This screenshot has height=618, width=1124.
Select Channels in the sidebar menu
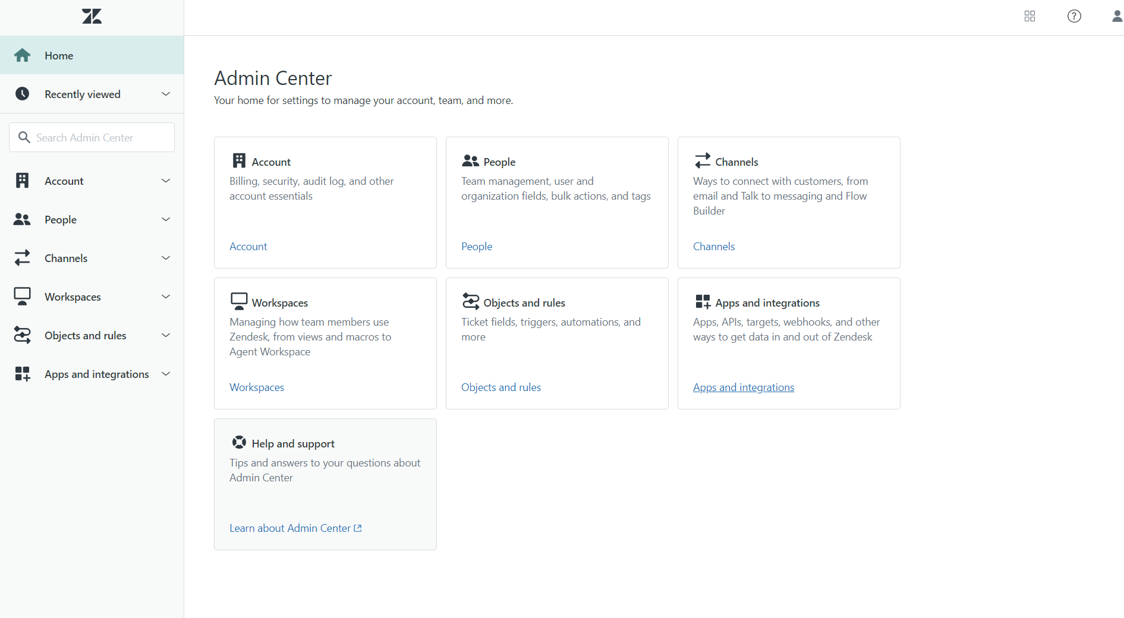pyautogui.click(x=66, y=258)
